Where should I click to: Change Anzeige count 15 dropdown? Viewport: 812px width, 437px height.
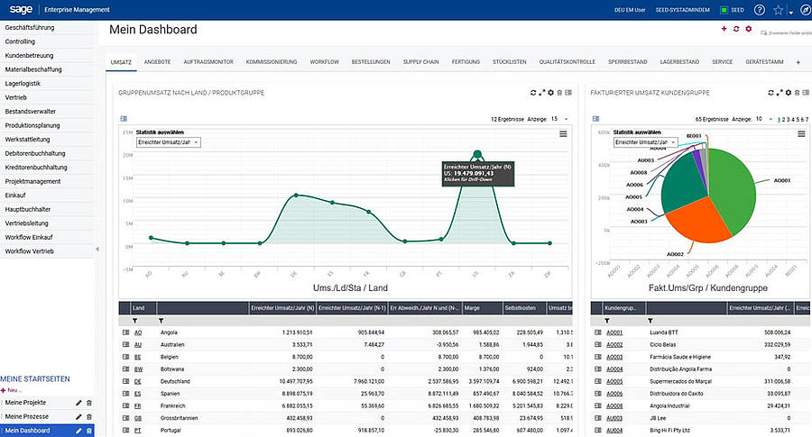pyautogui.click(x=559, y=119)
